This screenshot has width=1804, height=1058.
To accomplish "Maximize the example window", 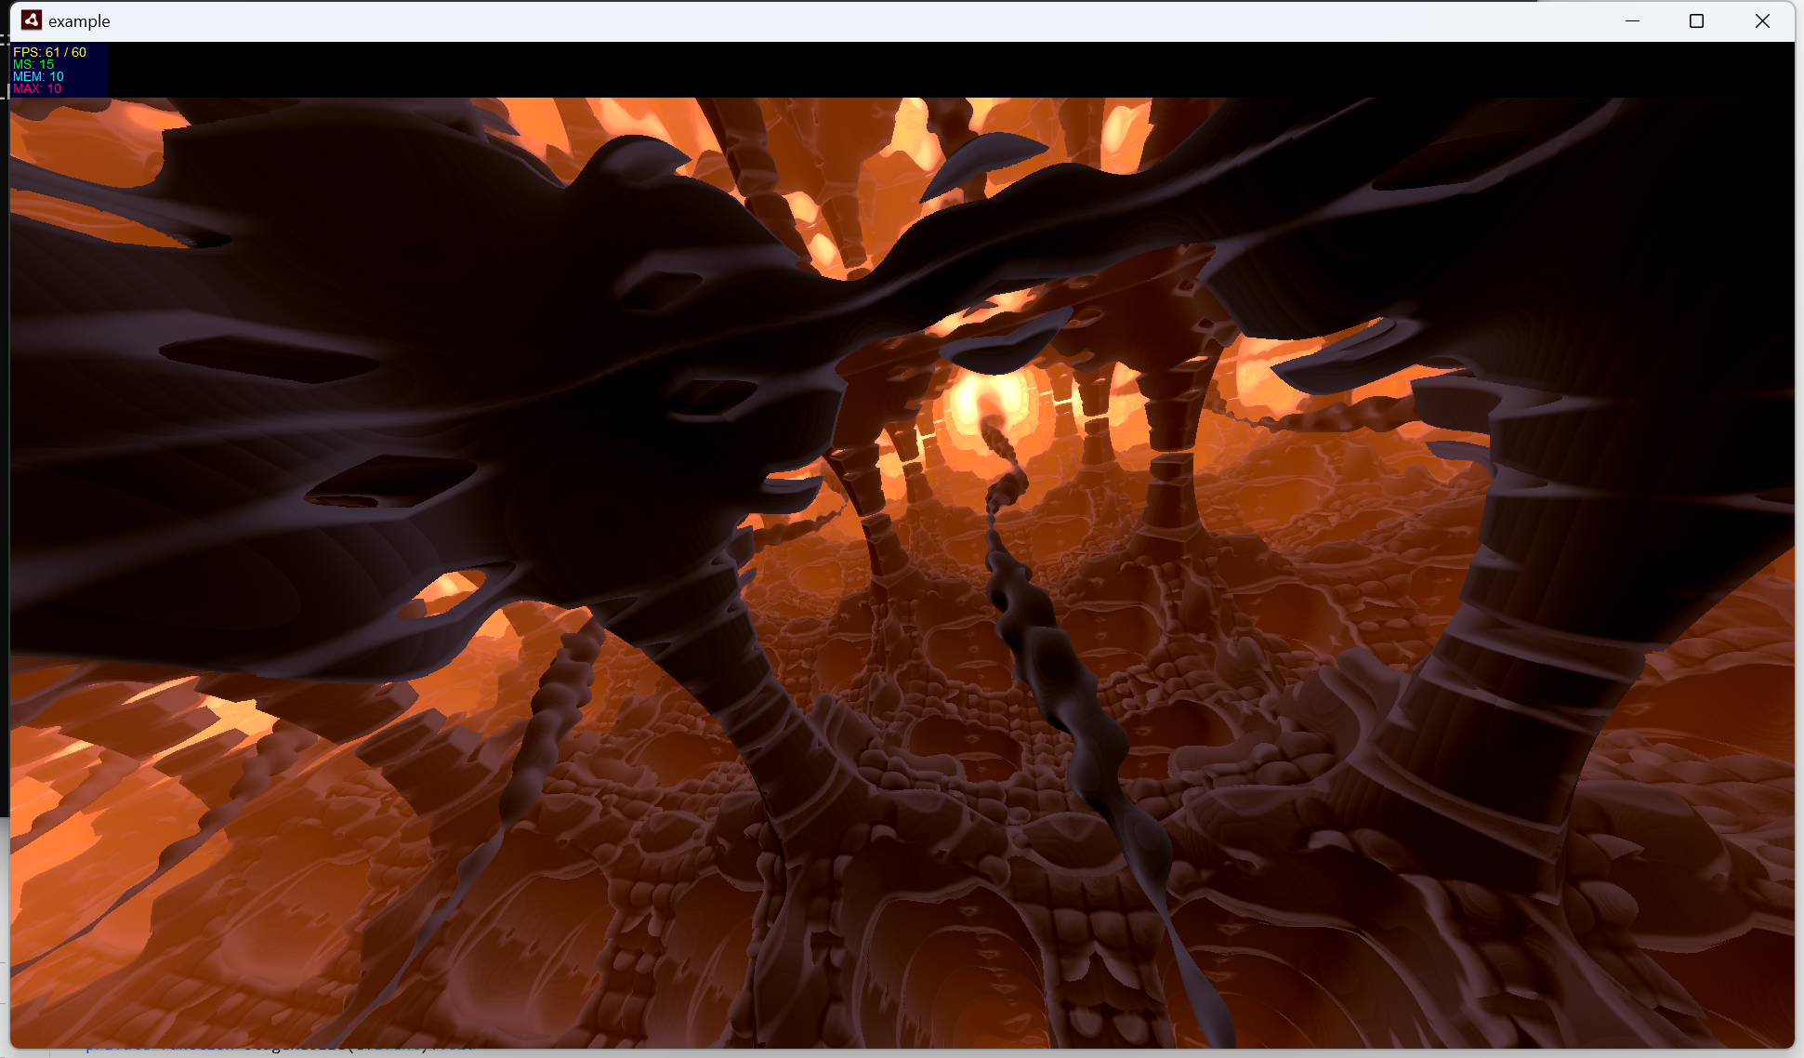I will pos(1696,20).
